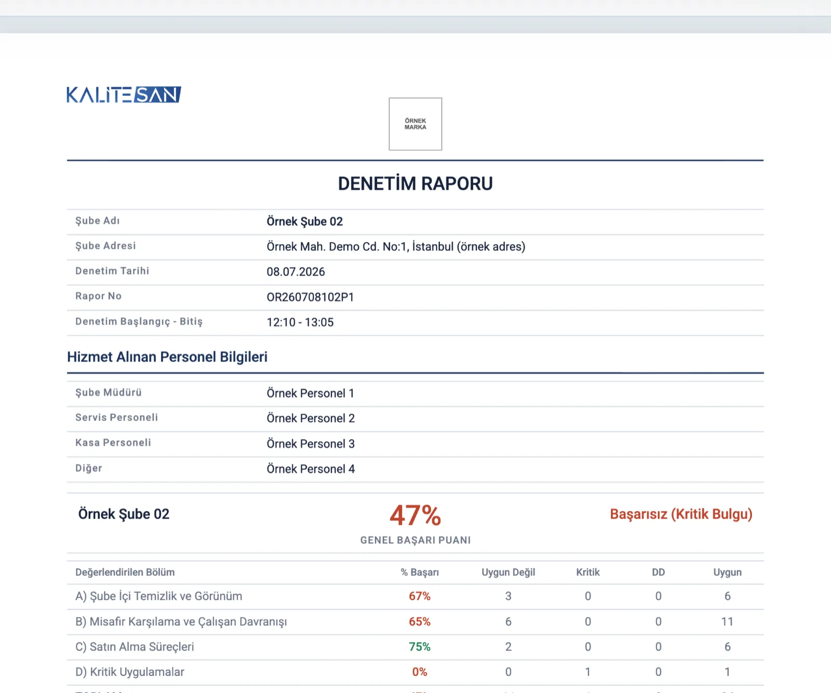Click the Kritik column header
Viewport: 831px width, 693px height.
pos(588,572)
